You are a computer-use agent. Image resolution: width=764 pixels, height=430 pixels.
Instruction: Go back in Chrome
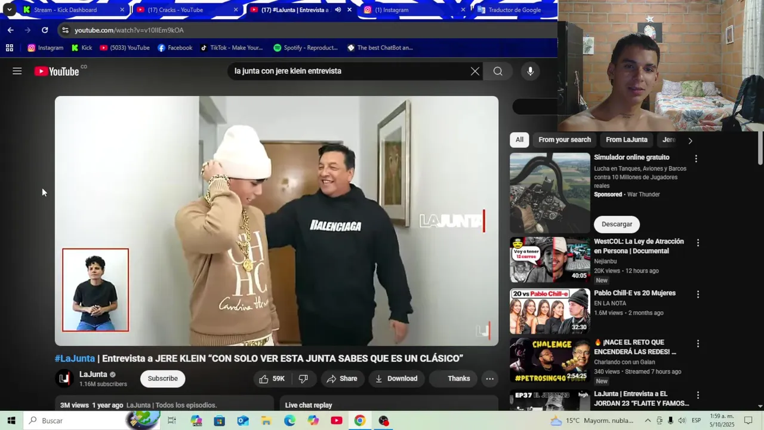click(10, 30)
